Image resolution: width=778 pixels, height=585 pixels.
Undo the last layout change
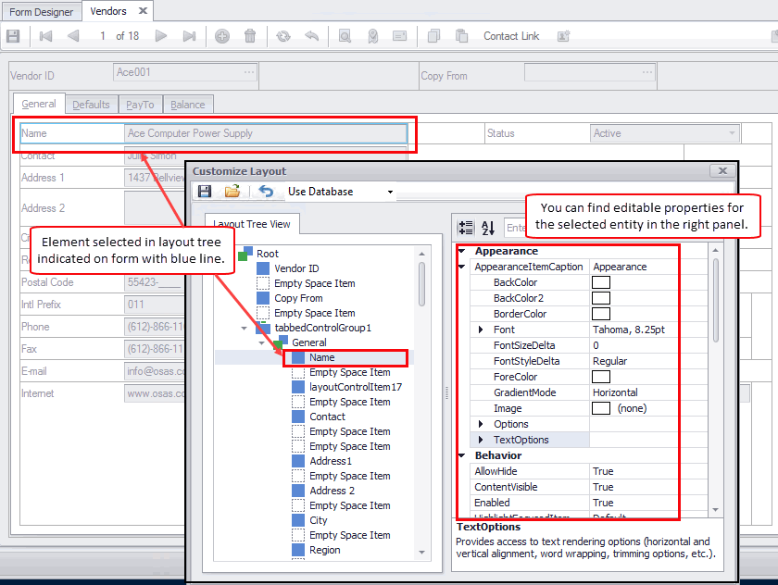click(x=266, y=192)
